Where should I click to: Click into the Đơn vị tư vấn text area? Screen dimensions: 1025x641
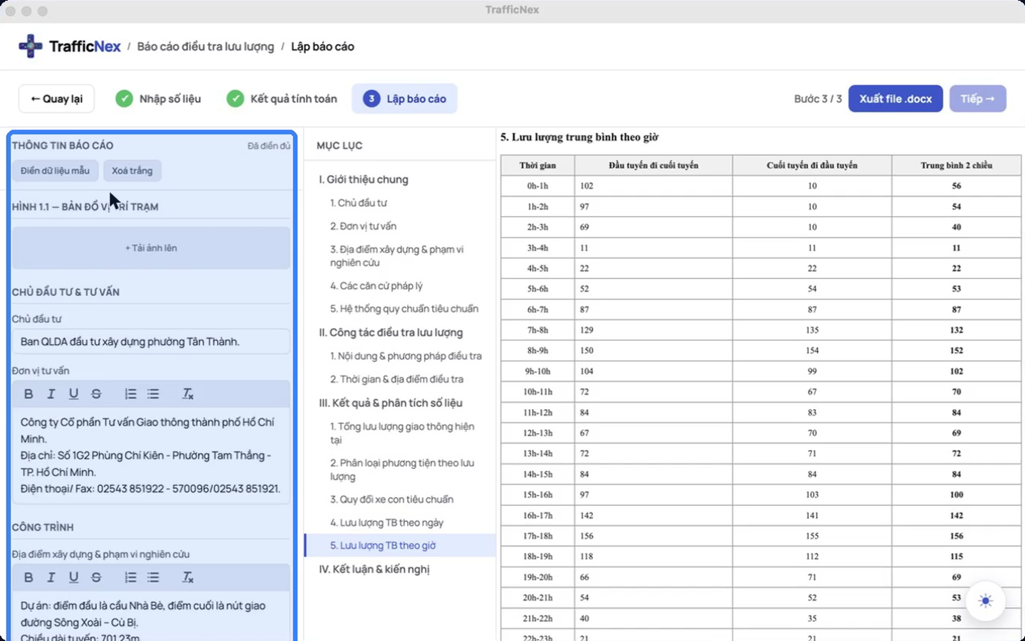point(151,455)
